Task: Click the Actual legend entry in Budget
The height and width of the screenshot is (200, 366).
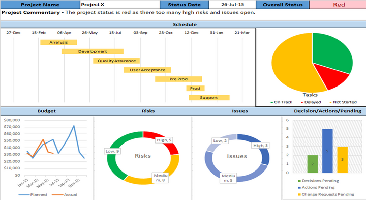Action: pos(65,194)
